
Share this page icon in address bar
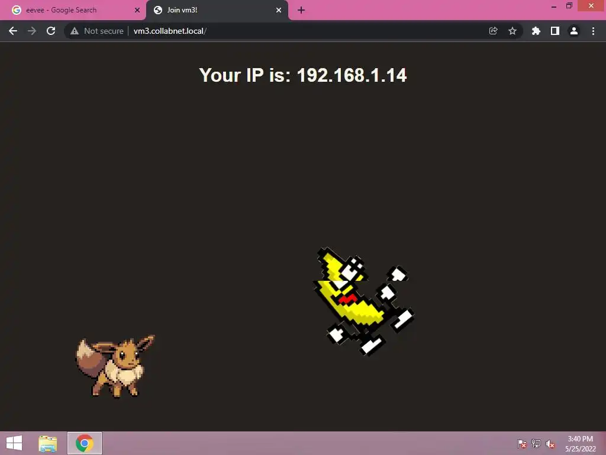click(493, 31)
